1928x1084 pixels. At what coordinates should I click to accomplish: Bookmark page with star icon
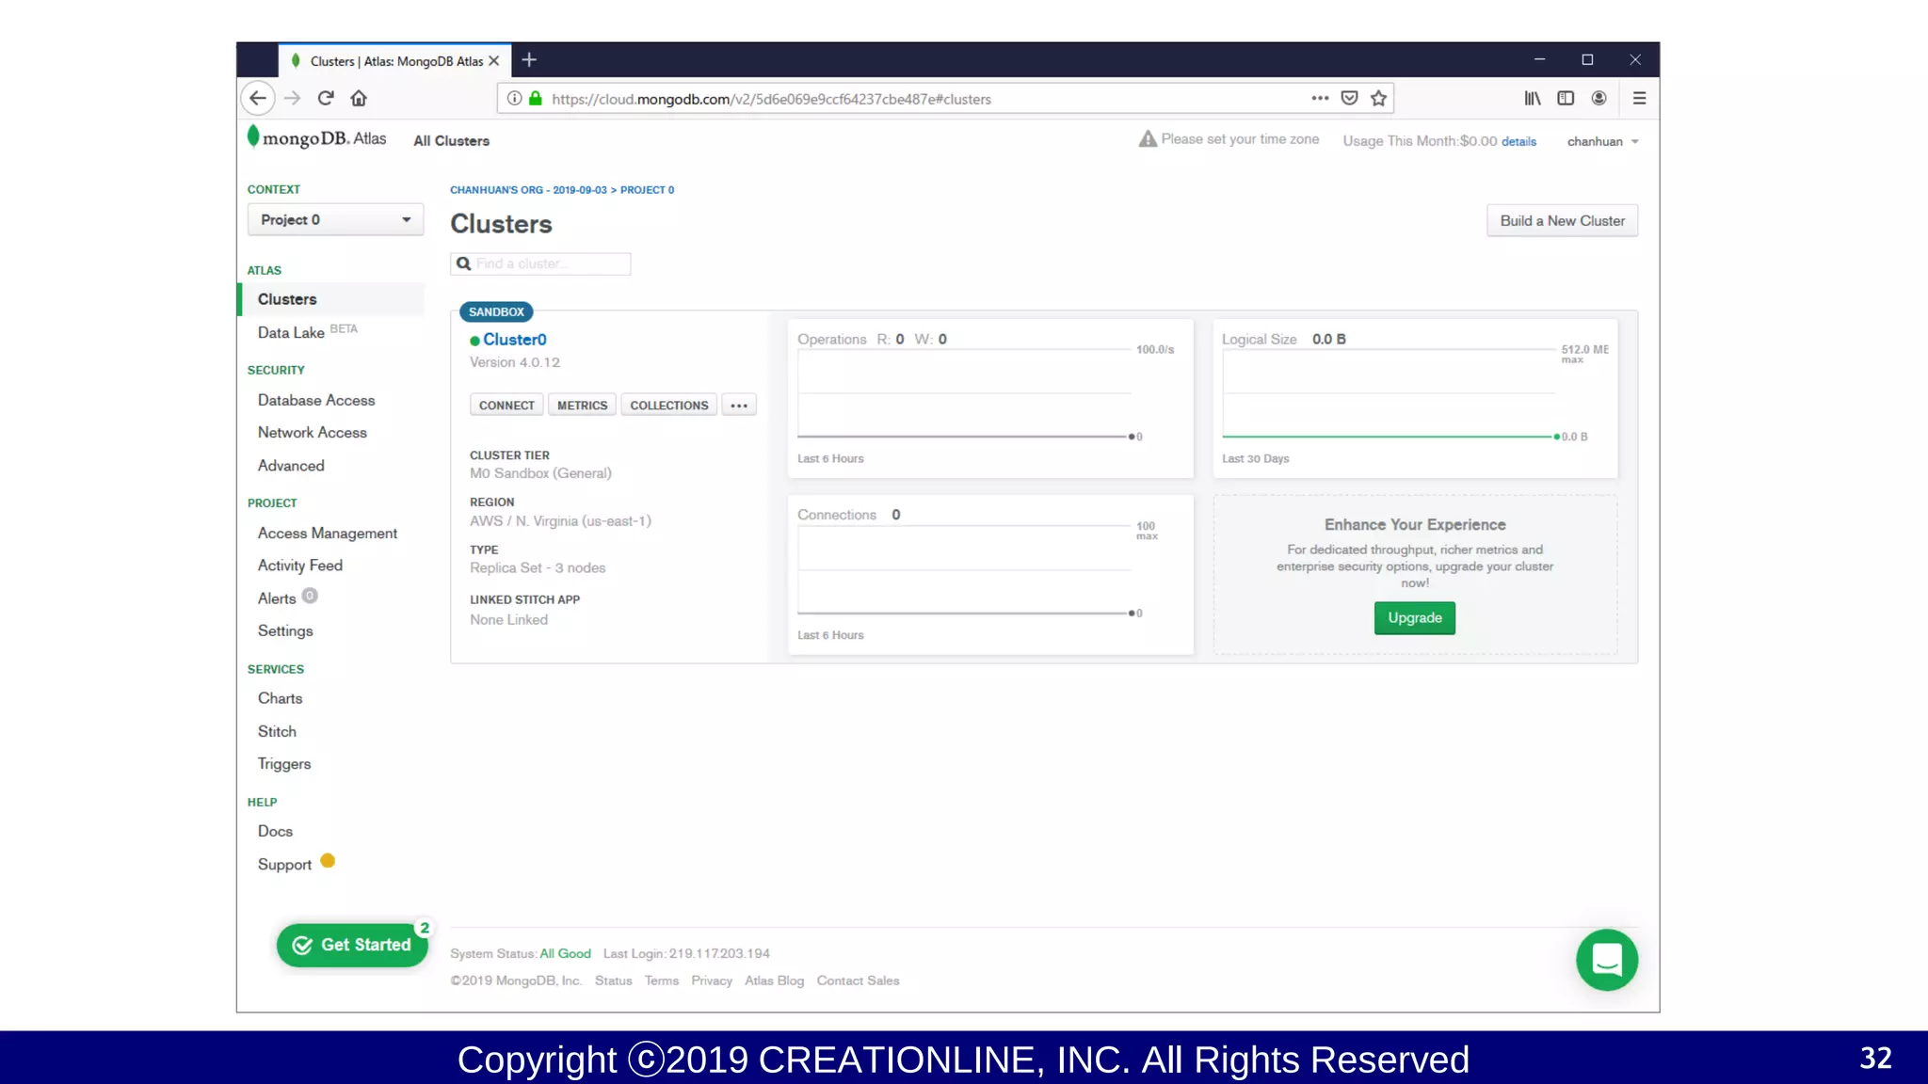pos(1379,98)
